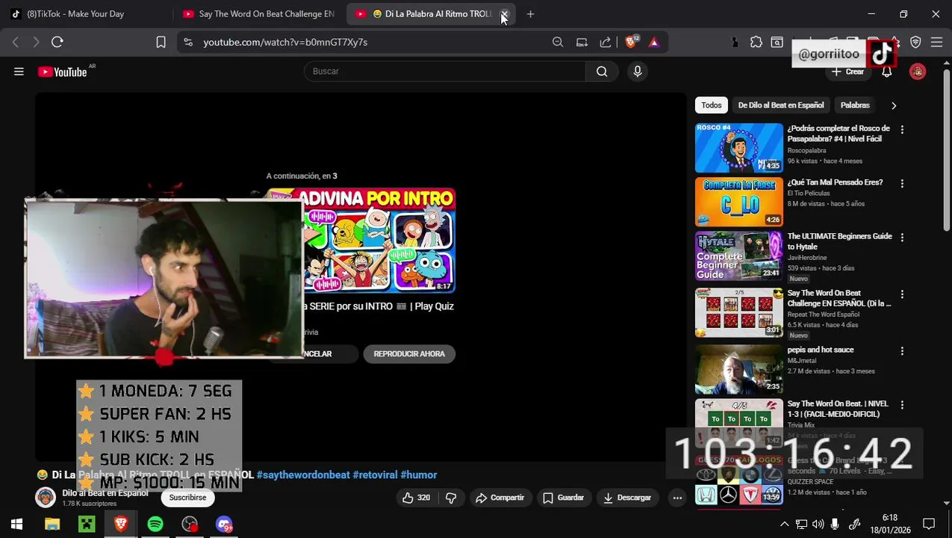Close the Di La Palabra Al Ritmo tab
Screen dimensions: 952x538
(504, 14)
